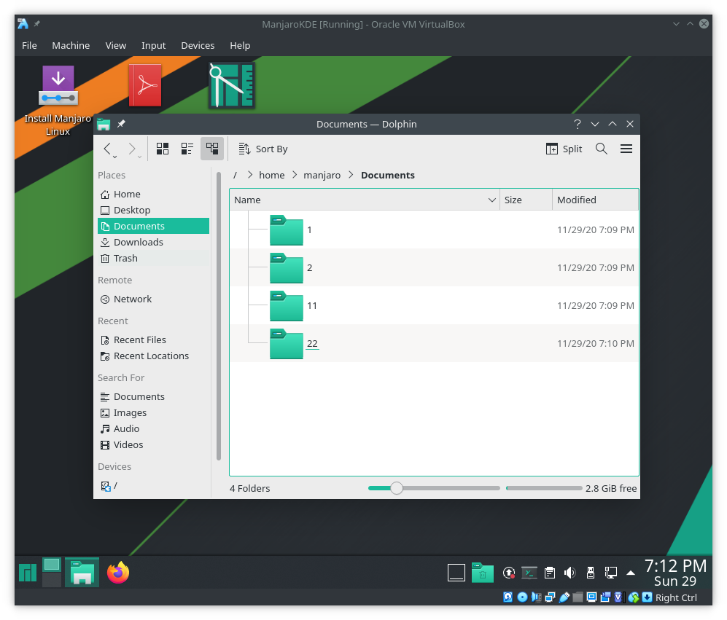This screenshot has height=620, width=727.
Task: Click Documents in breadcrumb path
Action: click(x=388, y=175)
